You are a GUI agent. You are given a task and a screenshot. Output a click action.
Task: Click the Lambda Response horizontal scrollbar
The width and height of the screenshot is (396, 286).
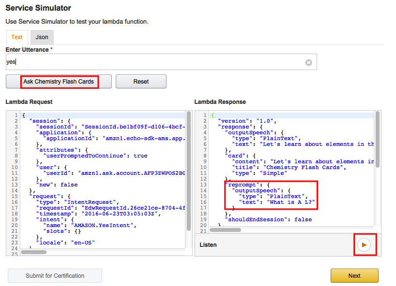[x=225, y=229]
